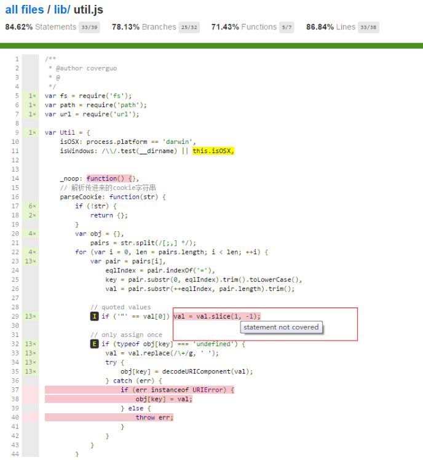This screenshot has width=423, height=460.
Task: Click the 'statement not covered' tooltip
Action: pyautogui.click(x=281, y=327)
